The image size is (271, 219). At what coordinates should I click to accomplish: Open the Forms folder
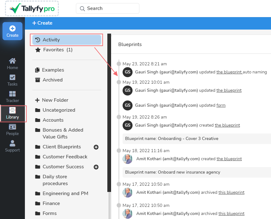tap(49, 213)
